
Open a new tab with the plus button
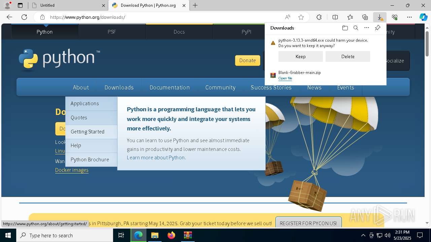(195, 5)
